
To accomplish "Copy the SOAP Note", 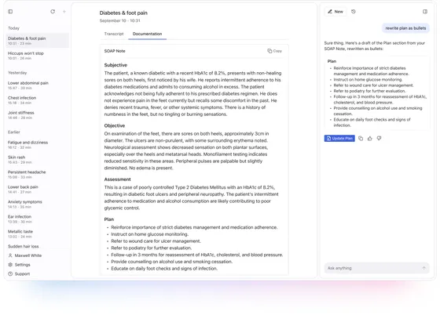I will point(274,51).
